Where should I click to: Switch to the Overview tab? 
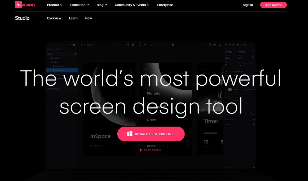(x=54, y=18)
